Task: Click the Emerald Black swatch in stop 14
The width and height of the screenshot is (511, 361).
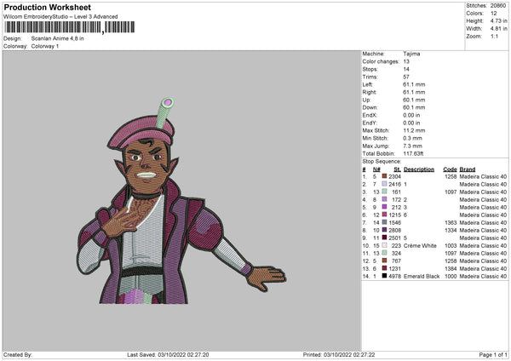Action: click(x=385, y=276)
